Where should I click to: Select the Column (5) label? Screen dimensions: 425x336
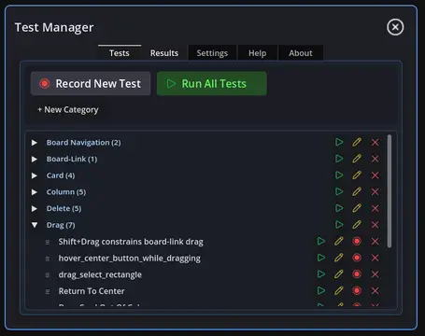point(66,192)
